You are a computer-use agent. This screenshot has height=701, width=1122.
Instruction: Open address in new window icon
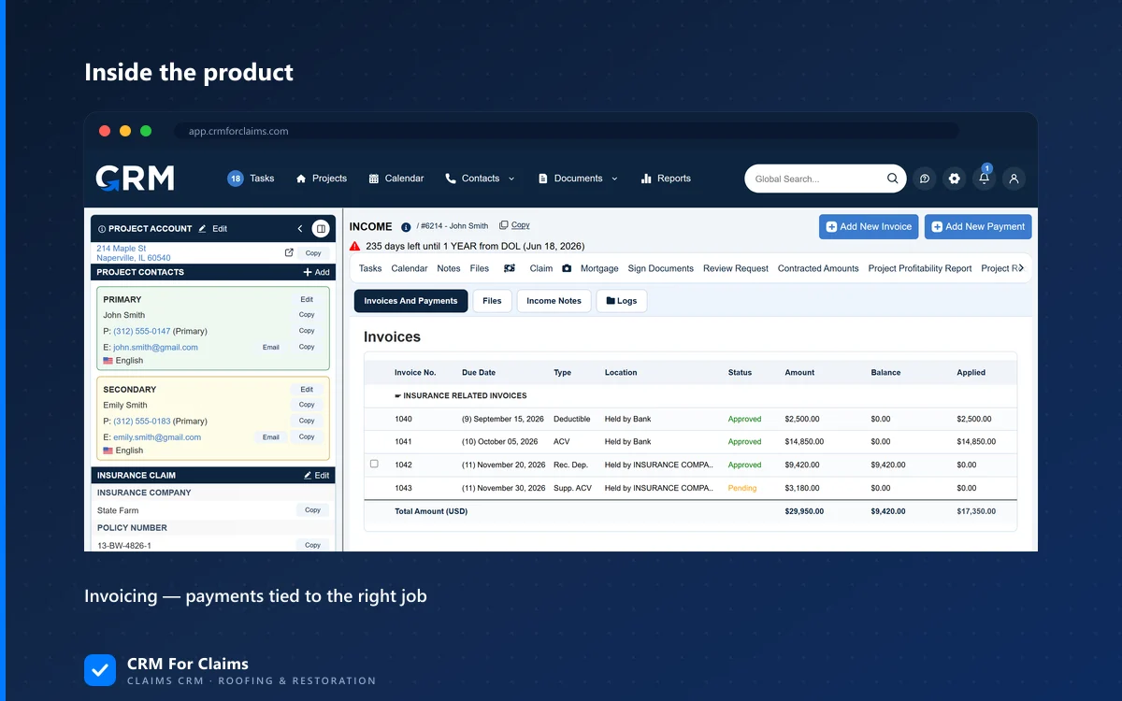[x=289, y=252]
